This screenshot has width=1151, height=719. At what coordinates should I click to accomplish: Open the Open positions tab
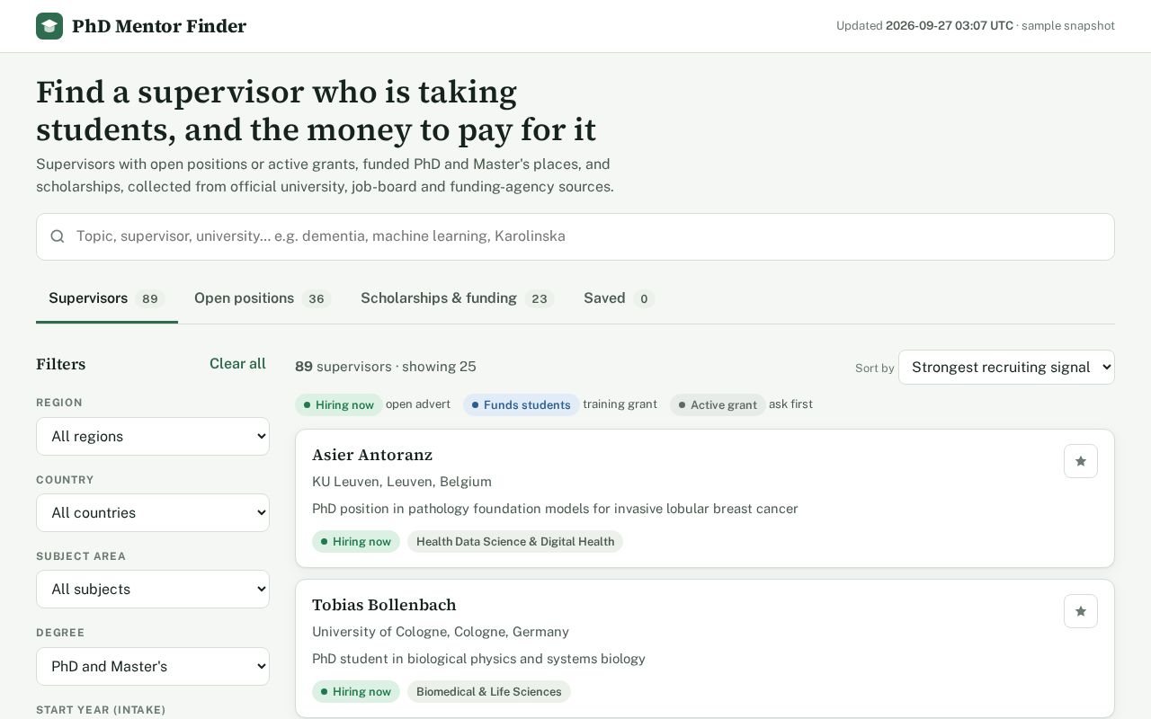point(263,298)
